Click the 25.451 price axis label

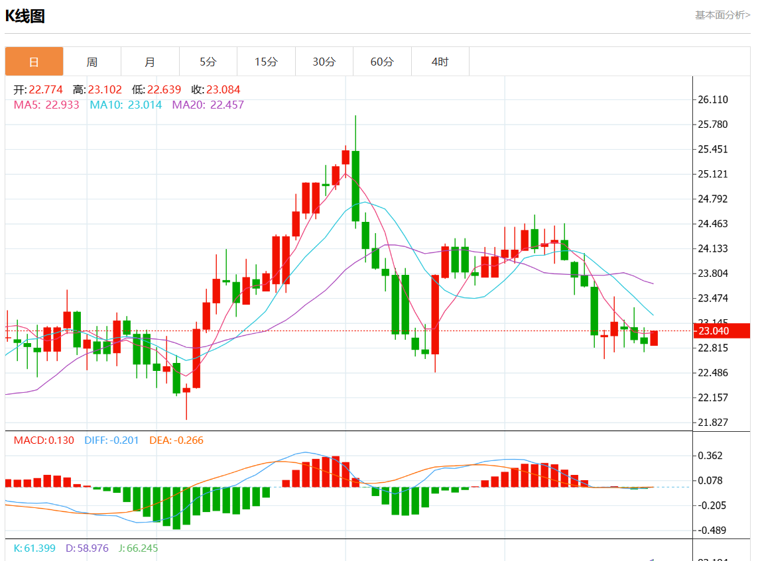coord(712,149)
